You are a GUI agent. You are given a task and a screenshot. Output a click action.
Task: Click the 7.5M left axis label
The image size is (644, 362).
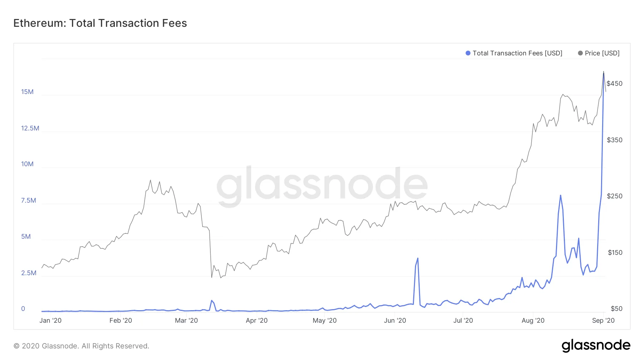tap(29, 200)
